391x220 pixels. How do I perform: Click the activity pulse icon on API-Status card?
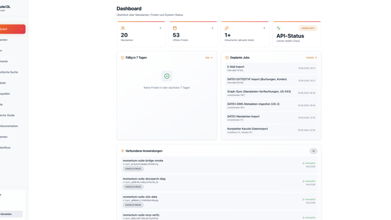click(279, 28)
